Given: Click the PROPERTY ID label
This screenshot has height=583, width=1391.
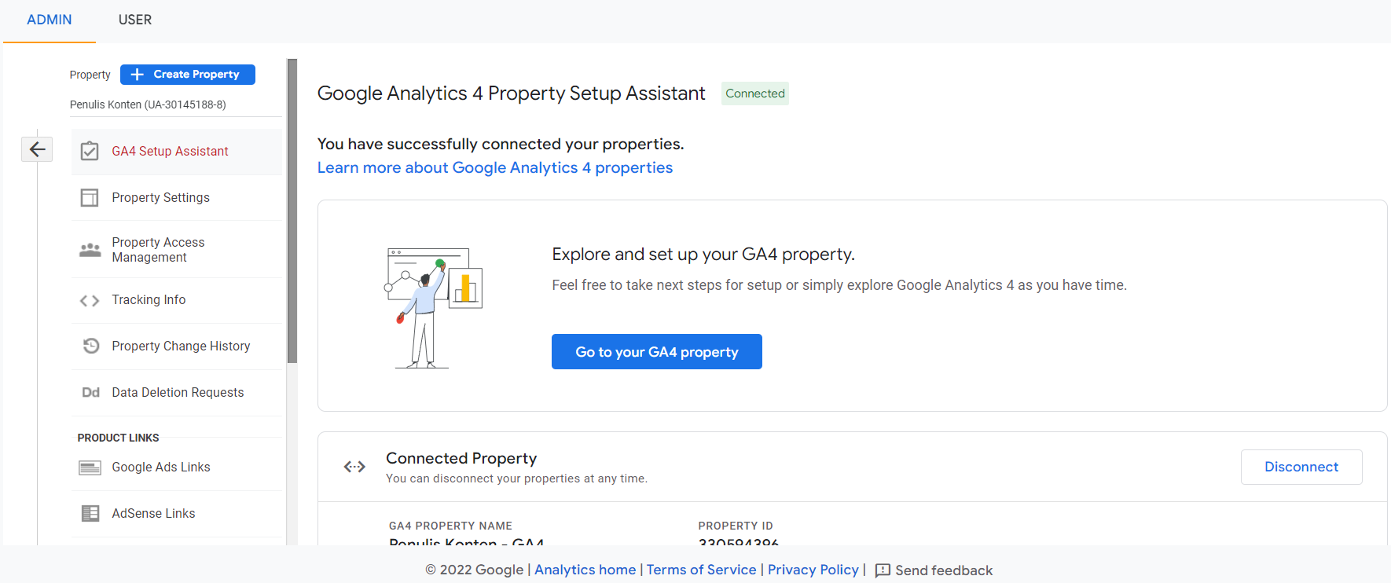Looking at the screenshot, I should (x=736, y=526).
